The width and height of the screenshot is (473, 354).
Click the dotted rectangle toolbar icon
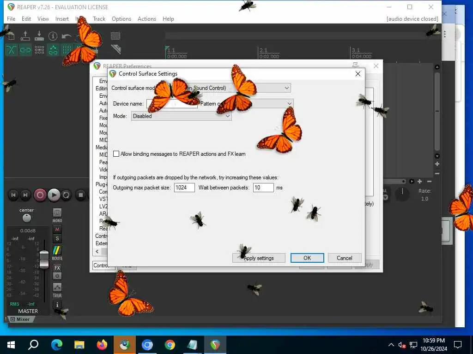click(x=115, y=36)
